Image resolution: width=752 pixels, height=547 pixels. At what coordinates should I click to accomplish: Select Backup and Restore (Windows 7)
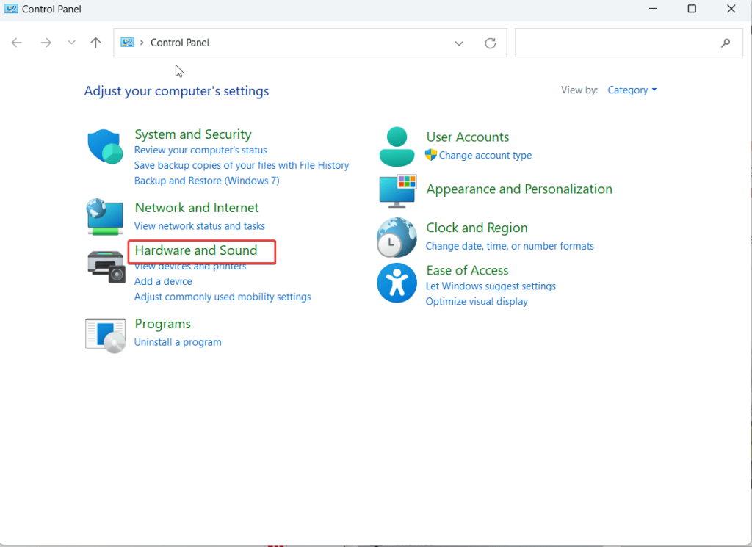click(x=206, y=181)
